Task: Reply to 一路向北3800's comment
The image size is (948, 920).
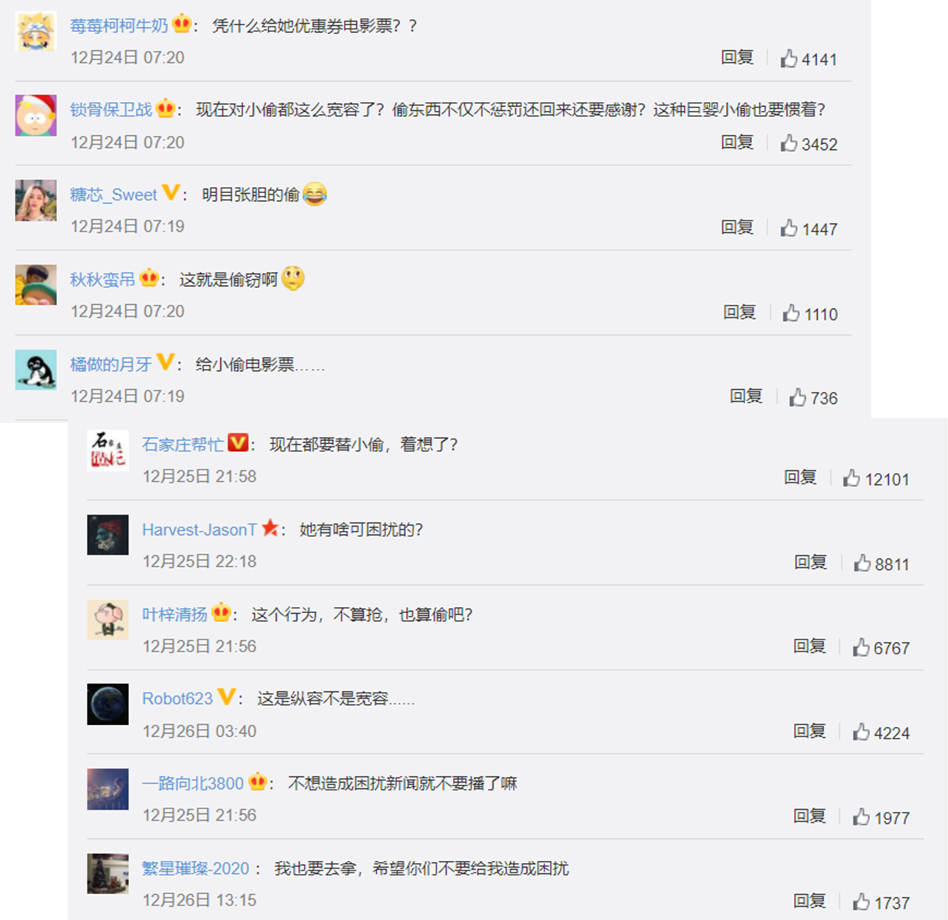Action: pos(809,815)
